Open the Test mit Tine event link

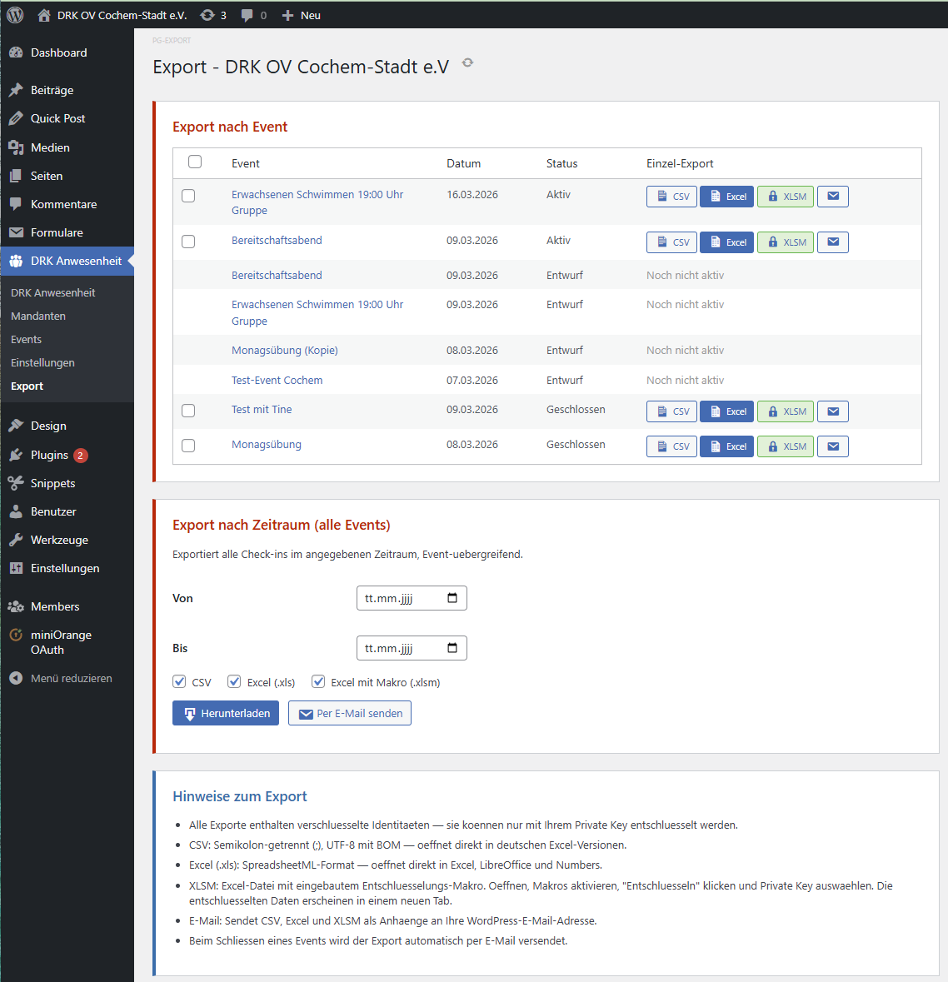click(262, 410)
